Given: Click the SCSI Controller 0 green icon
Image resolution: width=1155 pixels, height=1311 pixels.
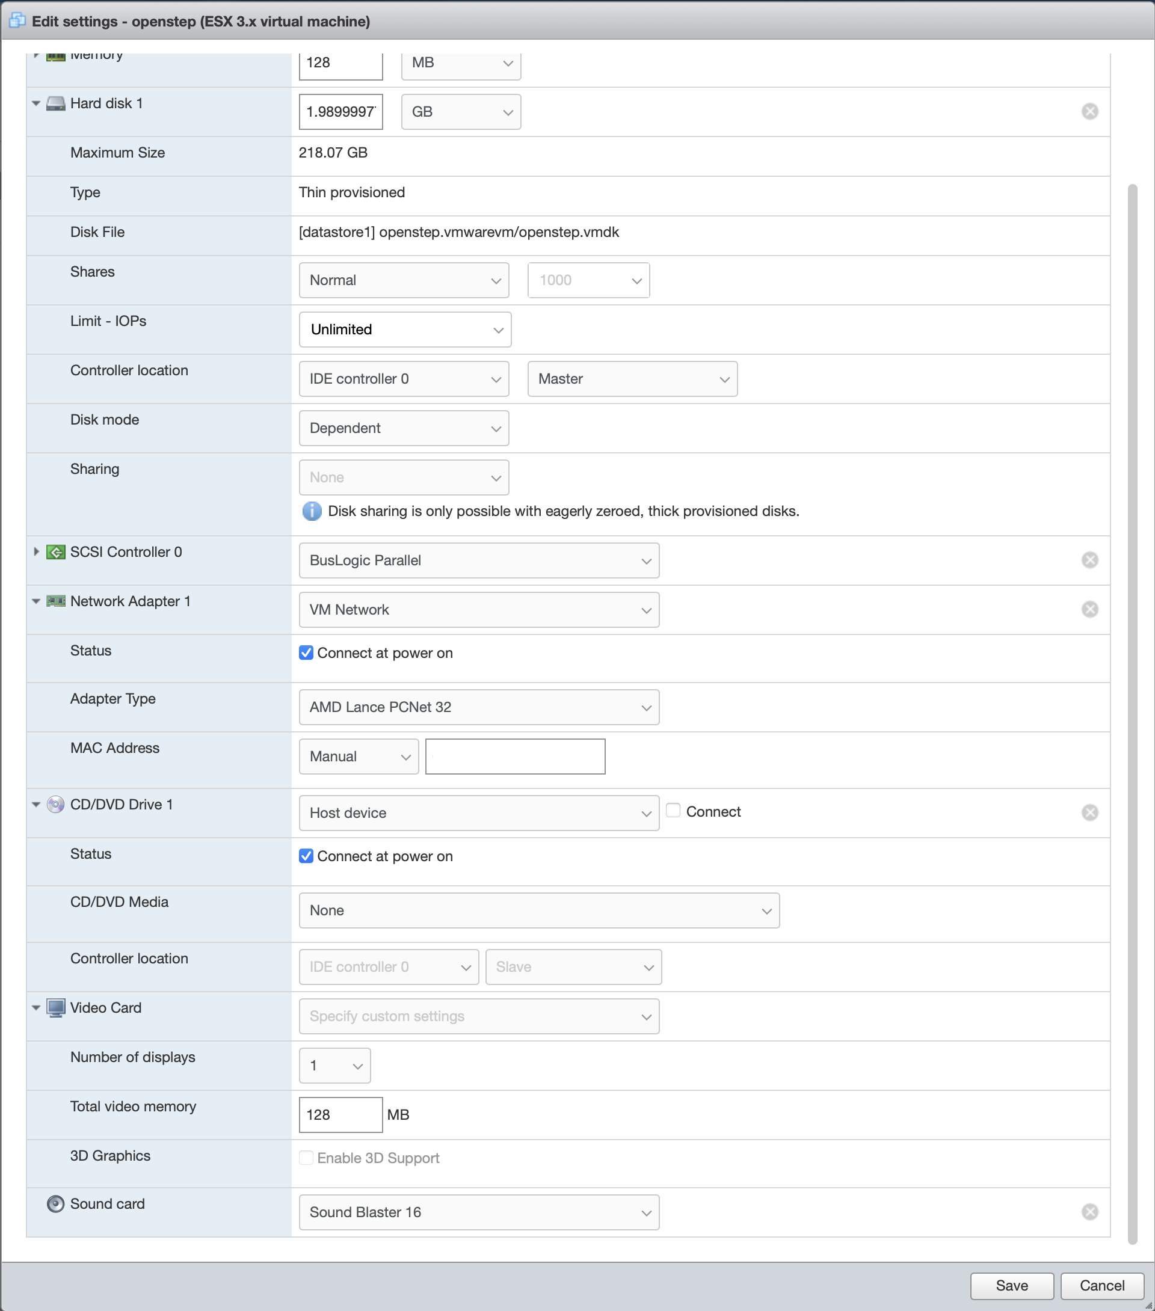Looking at the screenshot, I should [56, 551].
